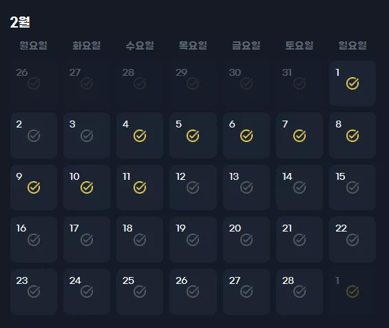Image resolution: width=389 pixels, height=328 pixels.
Task: Select the day 9 cell number
Action: [x=19, y=176]
